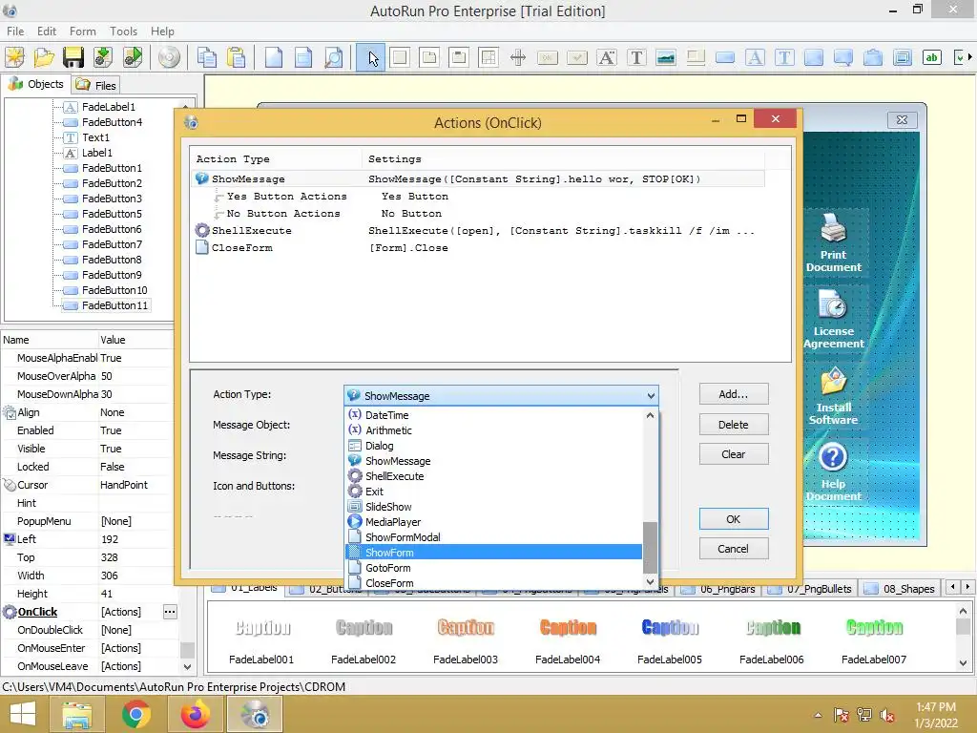Confirm actions with the OK button
The image size is (977, 733).
pos(734,519)
